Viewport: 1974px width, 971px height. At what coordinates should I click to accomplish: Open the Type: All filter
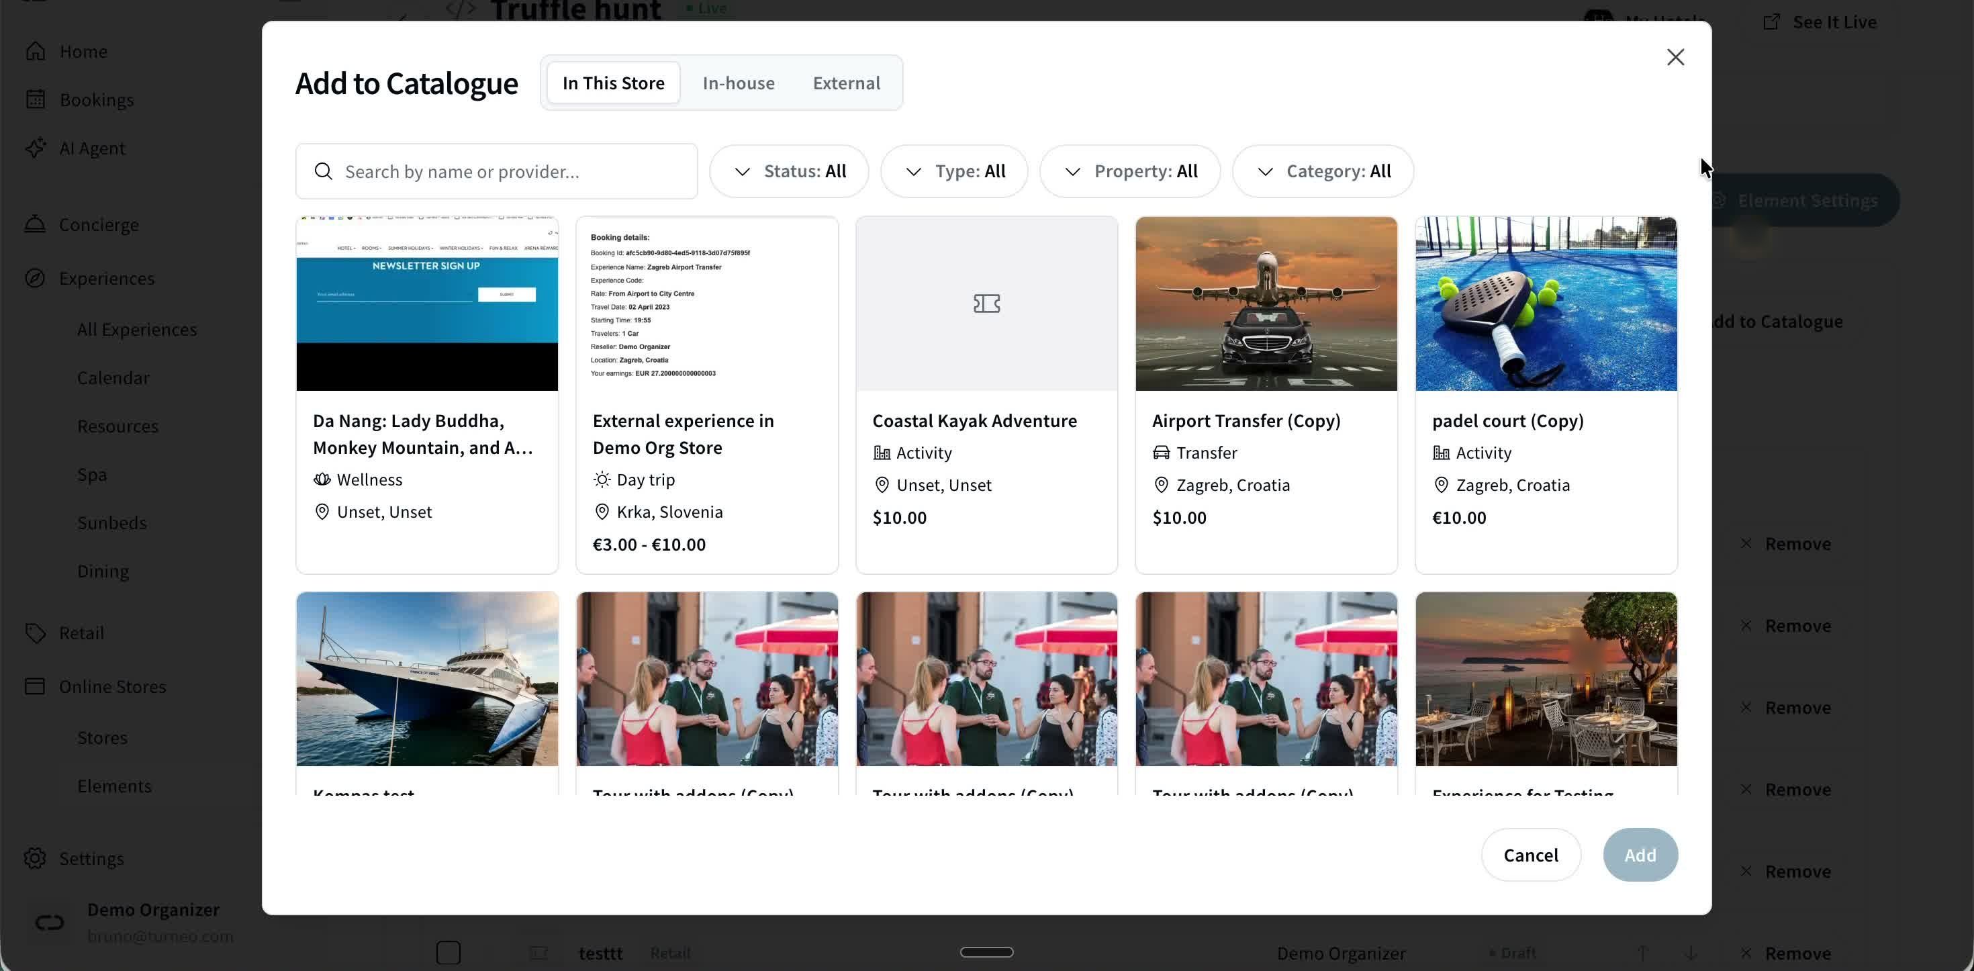(954, 172)
